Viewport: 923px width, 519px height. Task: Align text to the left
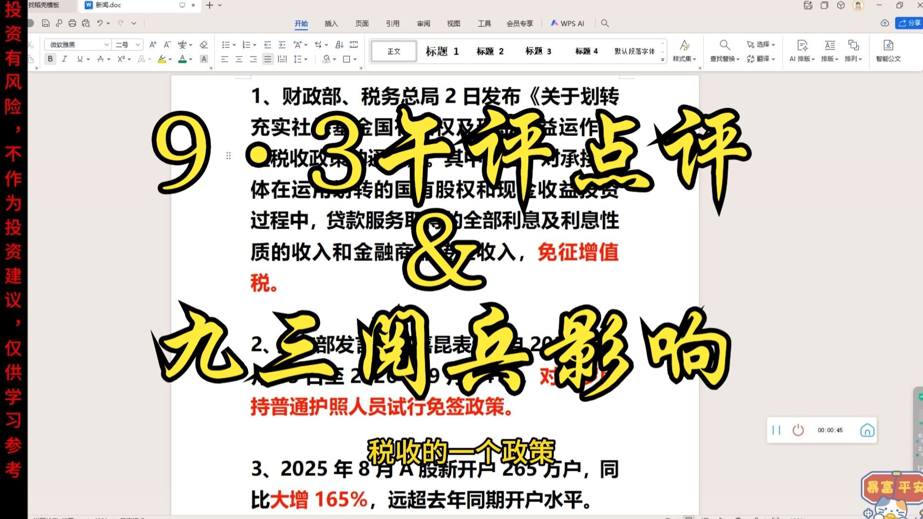(x=225, y=59)
